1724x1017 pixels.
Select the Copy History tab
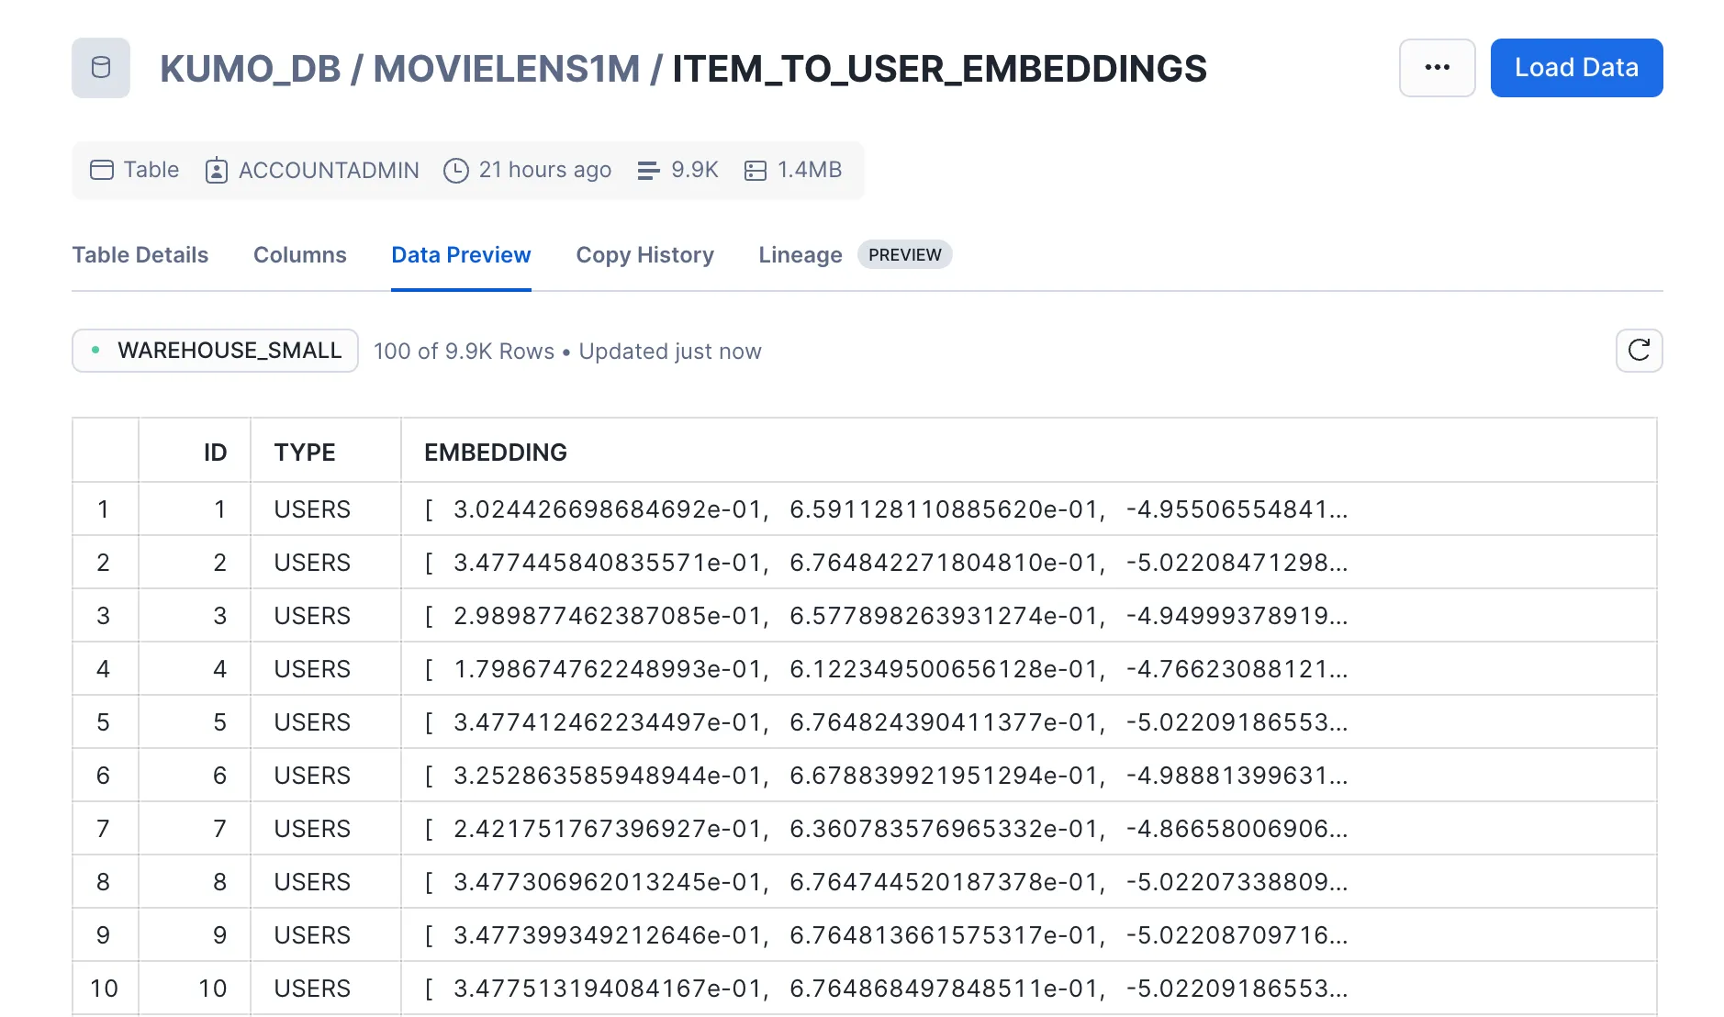(x=644, y=255)
